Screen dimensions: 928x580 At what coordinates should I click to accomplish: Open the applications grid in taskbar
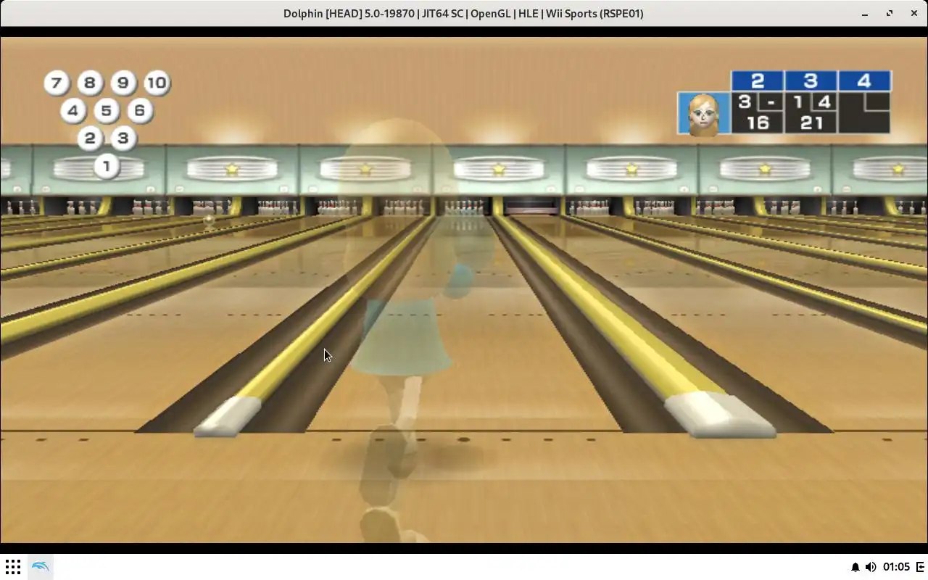click(13, 566)
